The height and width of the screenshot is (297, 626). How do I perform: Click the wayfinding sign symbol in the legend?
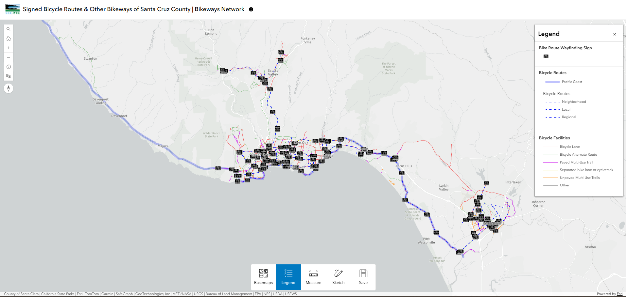(546, 56)
